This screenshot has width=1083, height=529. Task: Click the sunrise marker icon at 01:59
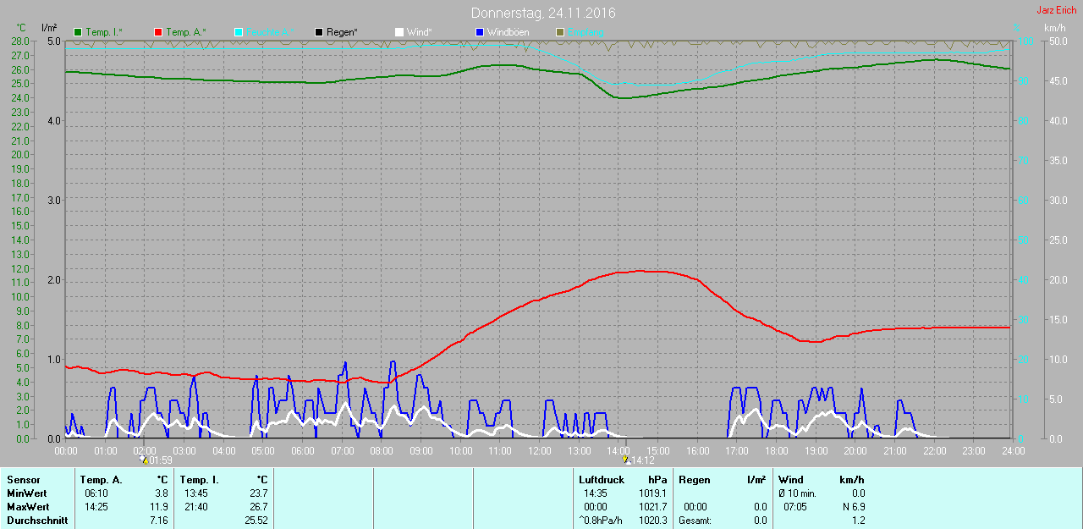coord(145,460)
